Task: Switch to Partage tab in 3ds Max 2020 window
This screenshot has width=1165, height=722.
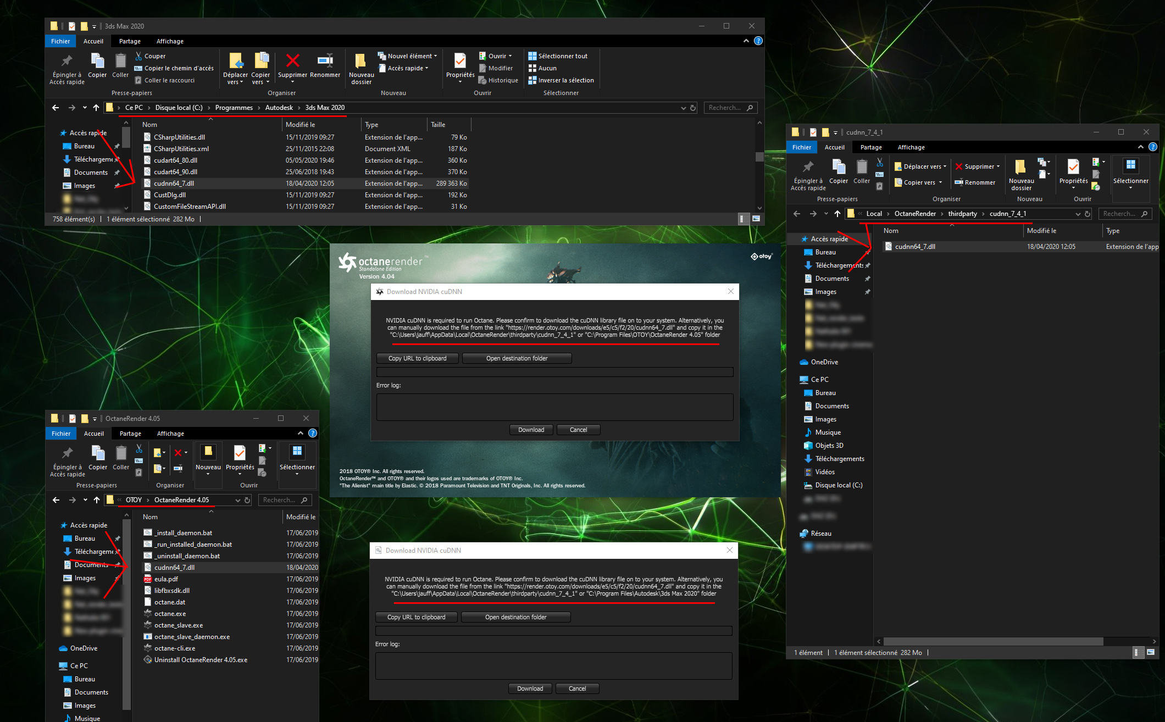Action: [x=130, y=41]
